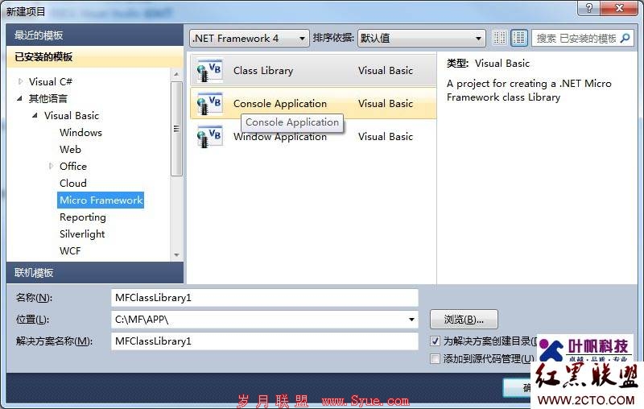Expand the Visual C# tree node
This screenshot has height=409, width=644.
[20, 81]
